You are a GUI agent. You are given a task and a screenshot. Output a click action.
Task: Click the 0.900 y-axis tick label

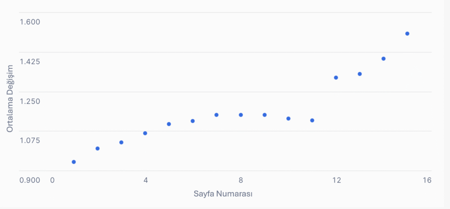(30, 180)
